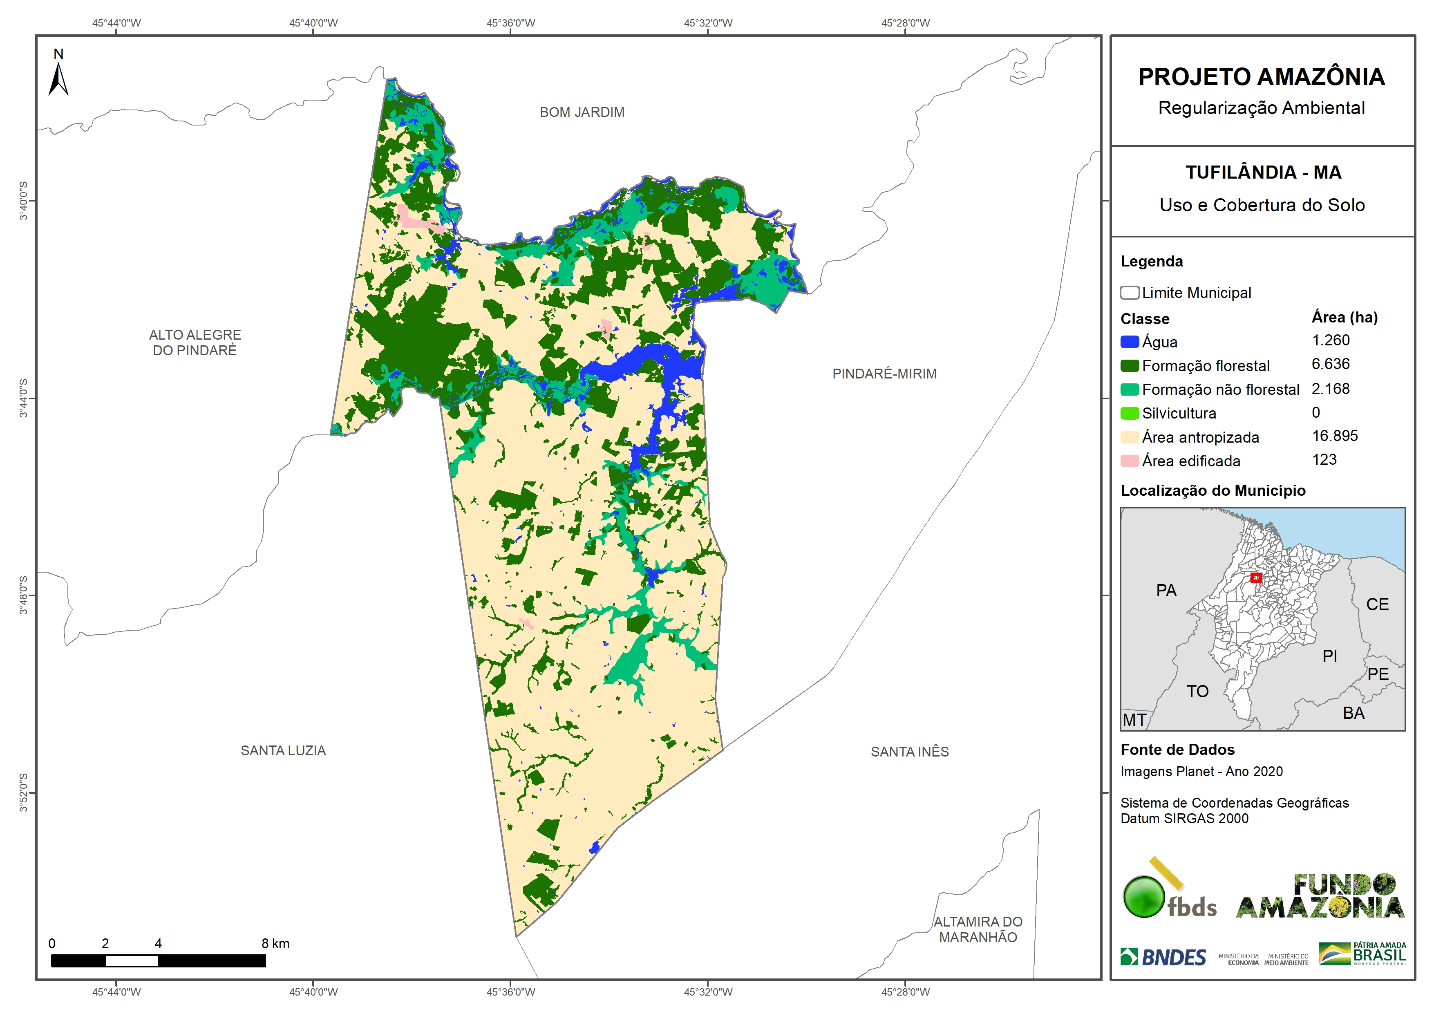Click the teal Formação não florestal swatch
The width and height of the screenshot is (1434, 1014).
[x=1129, y=389]
